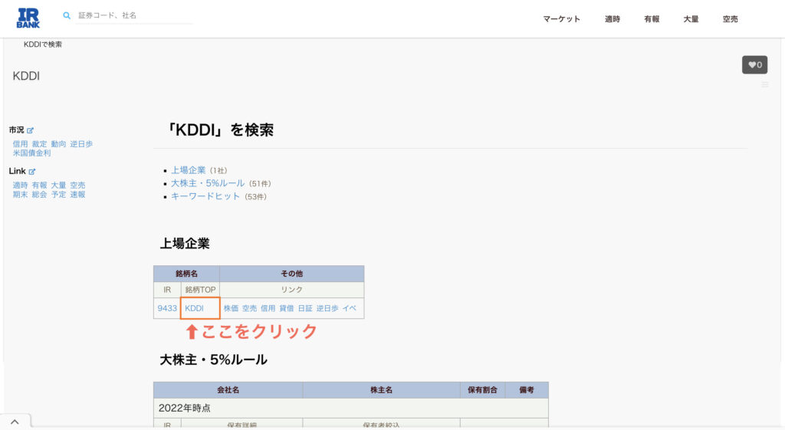Open the 総会 sidebar link
The width and height of the screenshot is (785, 430).
(x=39, y=194)
